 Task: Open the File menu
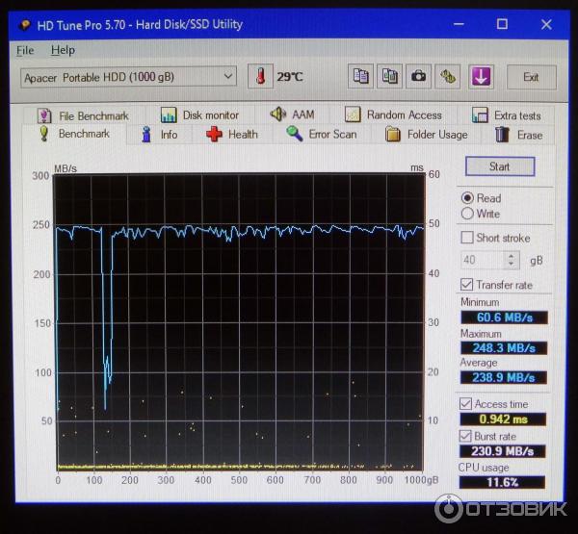25,50
